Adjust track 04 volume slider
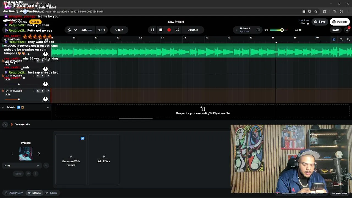The height and width of the screenshot is (198, 352). coord(19,99)
